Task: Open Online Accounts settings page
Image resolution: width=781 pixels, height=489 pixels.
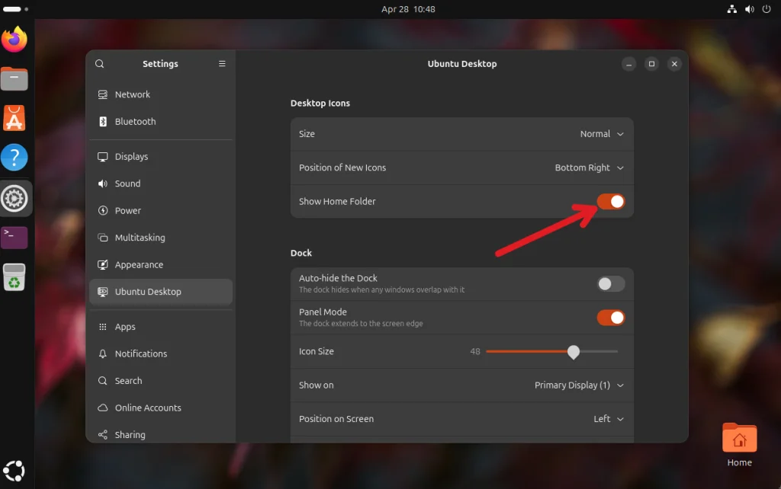Action: [161, 407]
